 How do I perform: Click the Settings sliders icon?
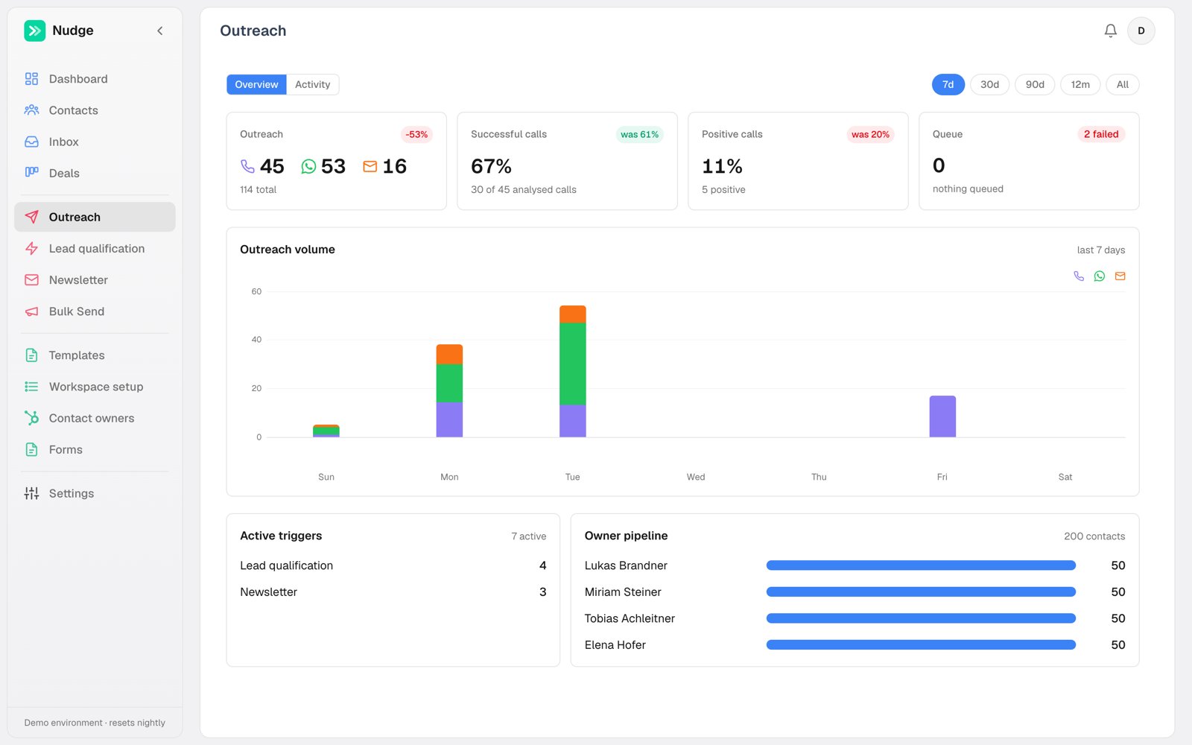pos(31,493)
